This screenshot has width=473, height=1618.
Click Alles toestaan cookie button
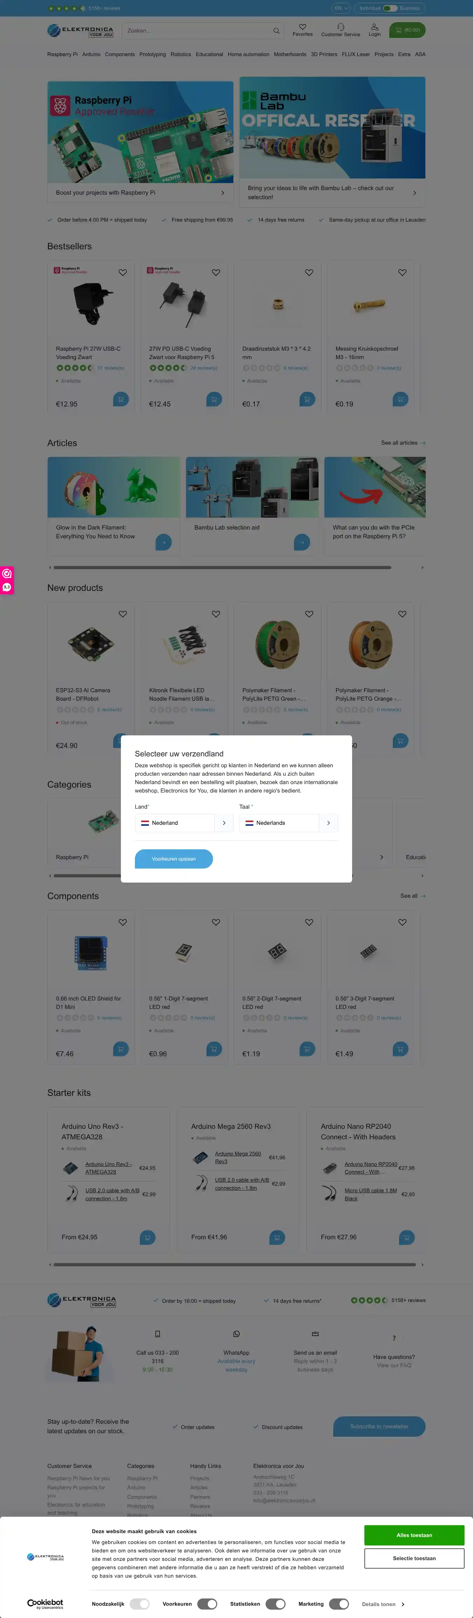click(414, 1535)
